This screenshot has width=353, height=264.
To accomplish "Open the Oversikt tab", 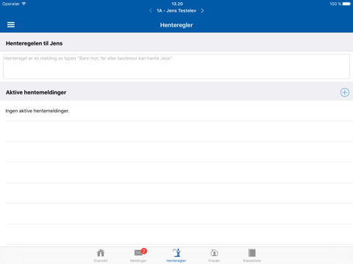I will coord(101,255).
